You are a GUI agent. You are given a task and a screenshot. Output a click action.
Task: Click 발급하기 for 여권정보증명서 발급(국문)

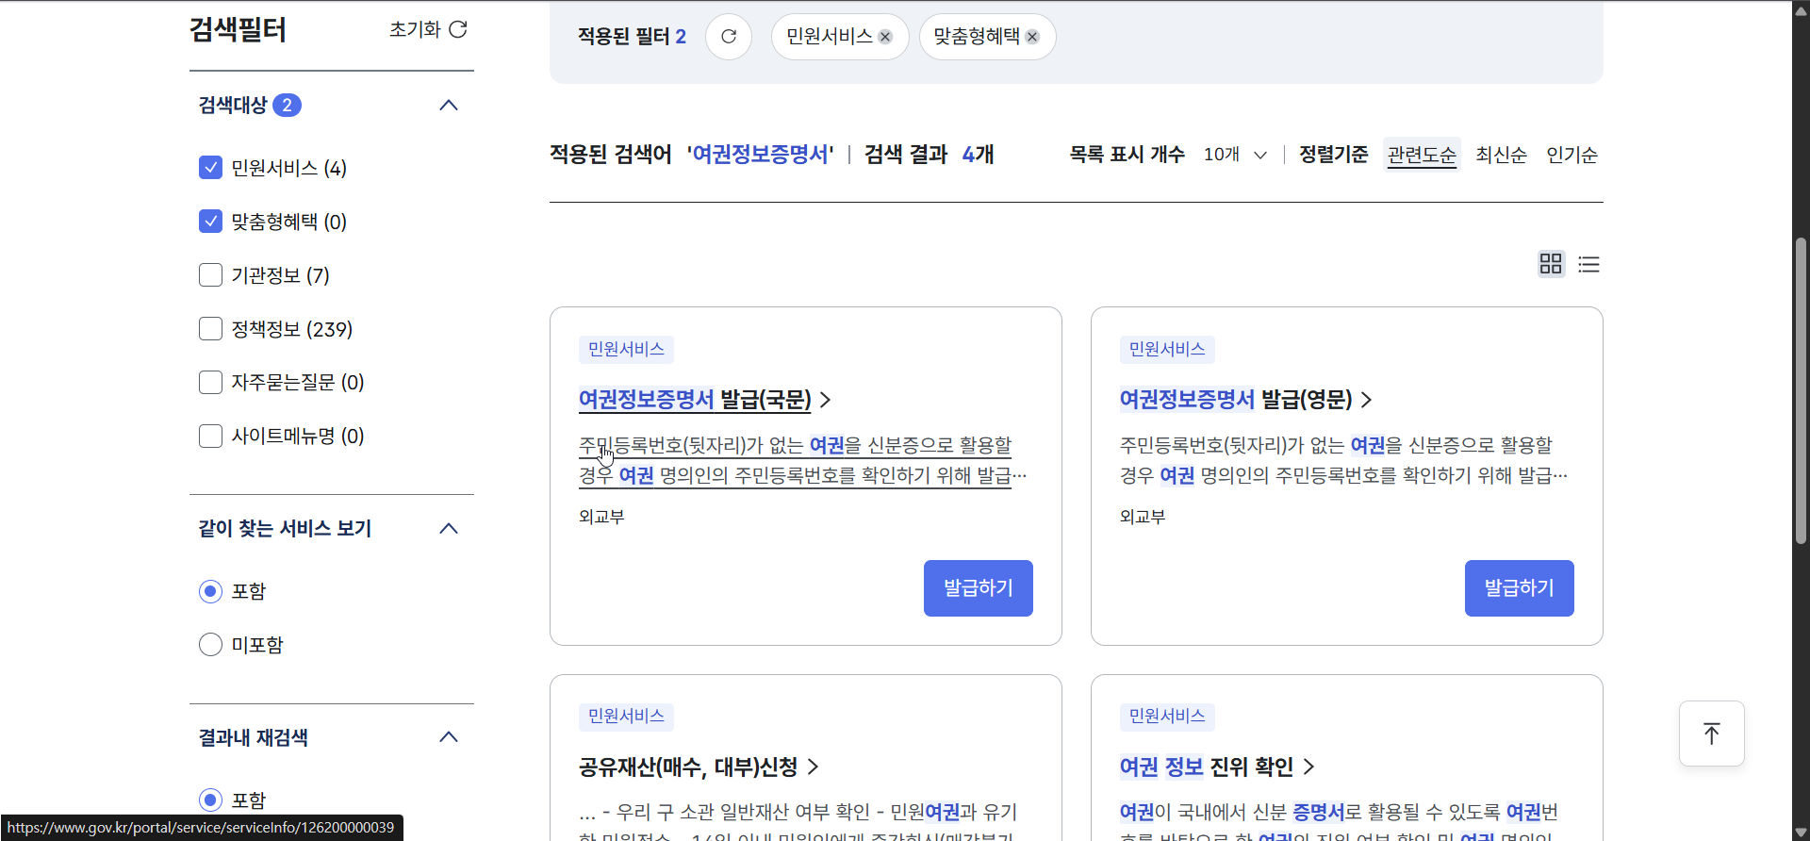point(979,588)
